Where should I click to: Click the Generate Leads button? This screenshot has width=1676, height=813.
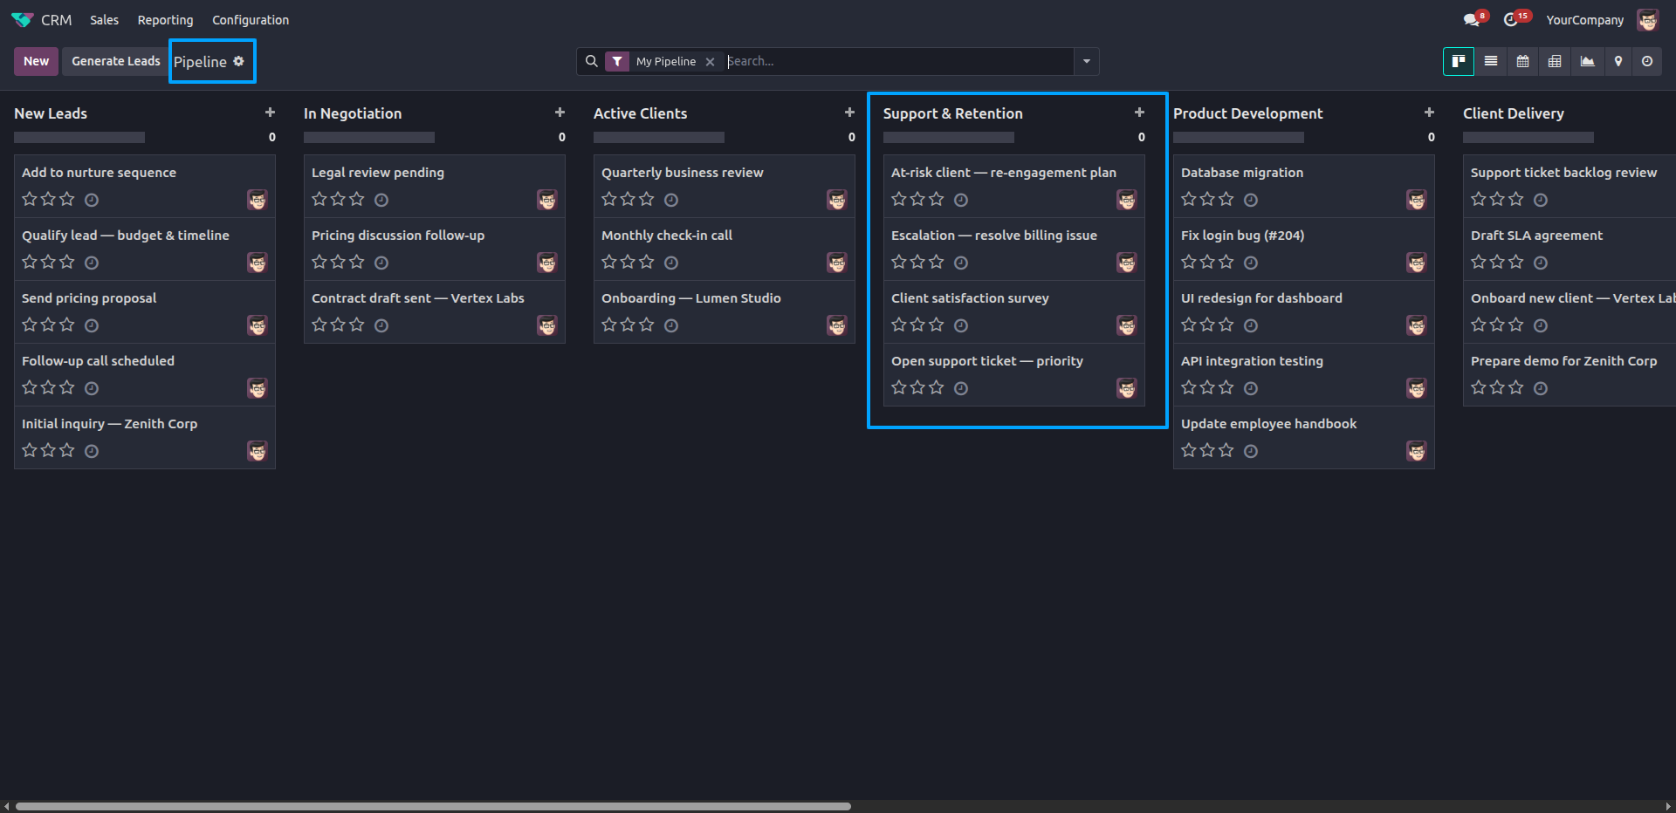tap(116, 61)
